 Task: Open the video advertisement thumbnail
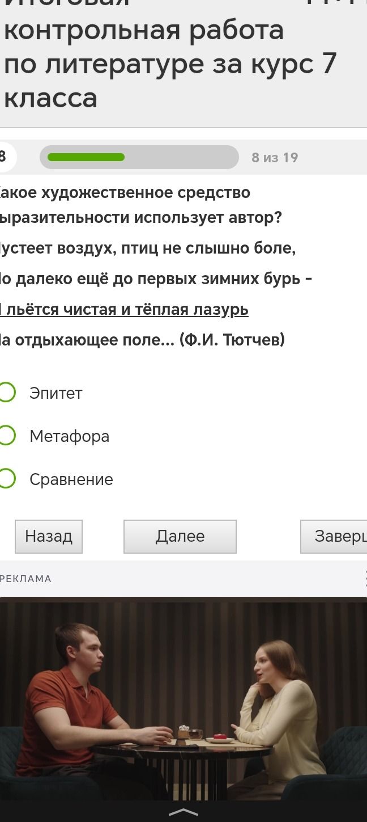pos(183,698)
